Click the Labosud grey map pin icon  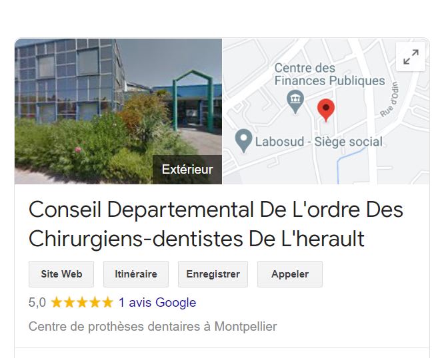(x=243, y=141)
